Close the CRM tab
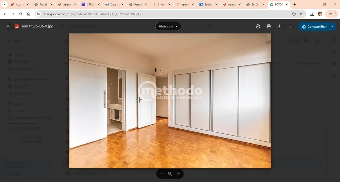The width and height of the screenshot is (340, 182). [x=99, y=4]
